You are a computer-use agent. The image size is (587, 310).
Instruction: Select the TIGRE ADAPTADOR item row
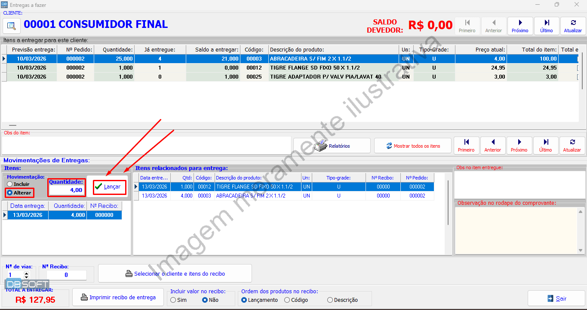click(x=325, y=77)
